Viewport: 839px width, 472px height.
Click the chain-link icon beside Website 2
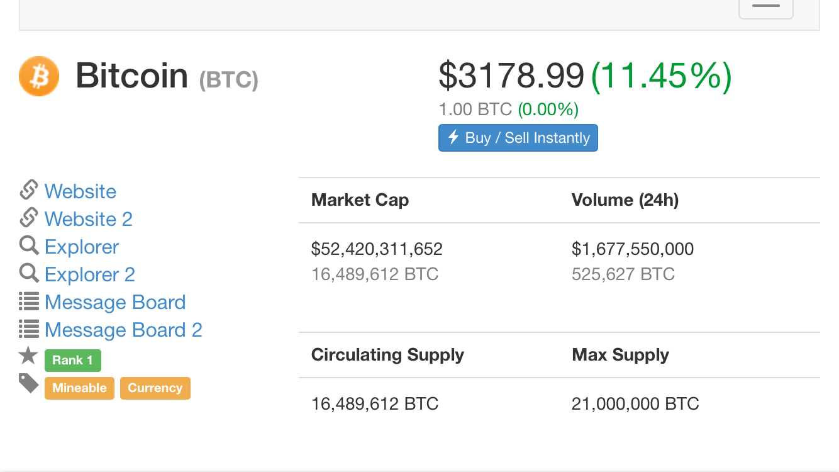click(29, 218)
